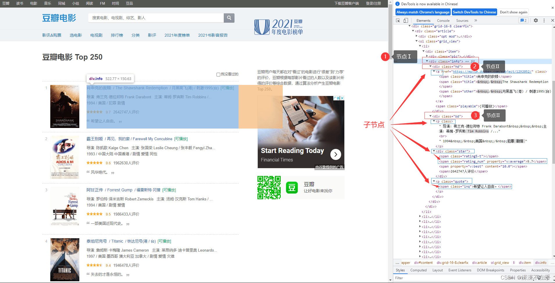
Task: Open the Event Listeners tab
Action: coord(460,270)
